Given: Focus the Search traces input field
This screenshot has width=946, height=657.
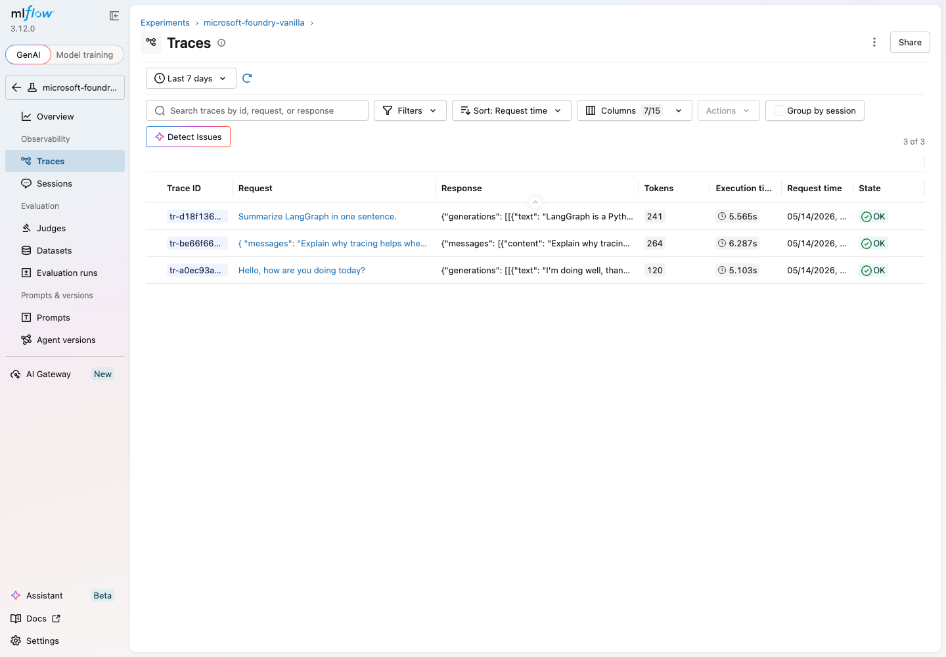Looking at the screenshot, I should [x=257, y=110].
